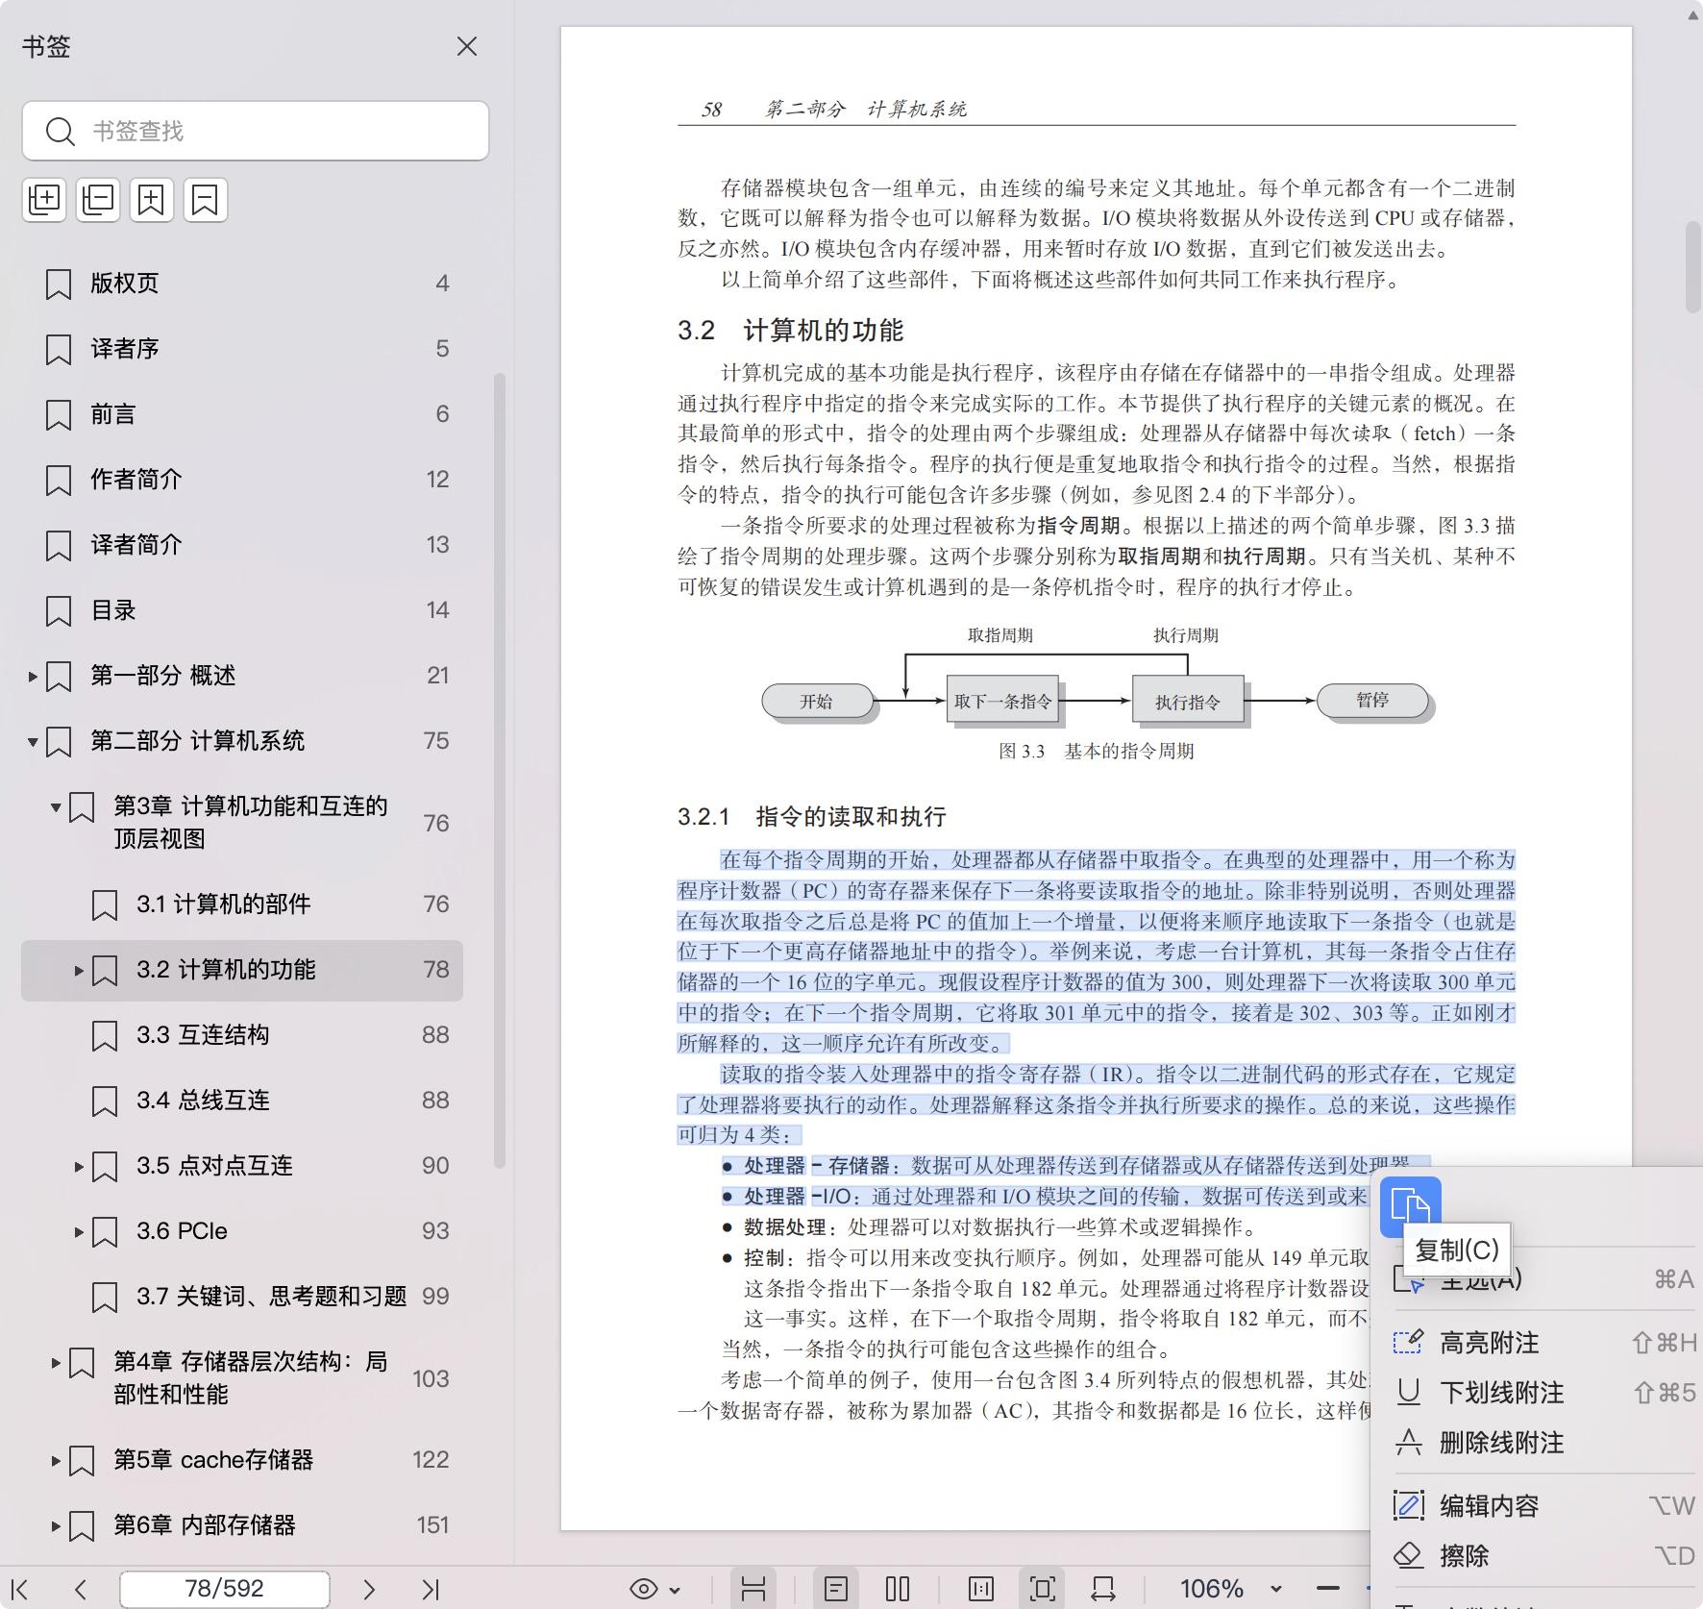Collapse all bookmarks in the panel
Viewport: 1703px width, 1609px height.
click(98, 200)
